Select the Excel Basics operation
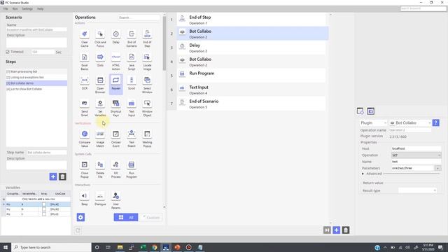The width and height of the screenshot is (448, 252). 84,62
